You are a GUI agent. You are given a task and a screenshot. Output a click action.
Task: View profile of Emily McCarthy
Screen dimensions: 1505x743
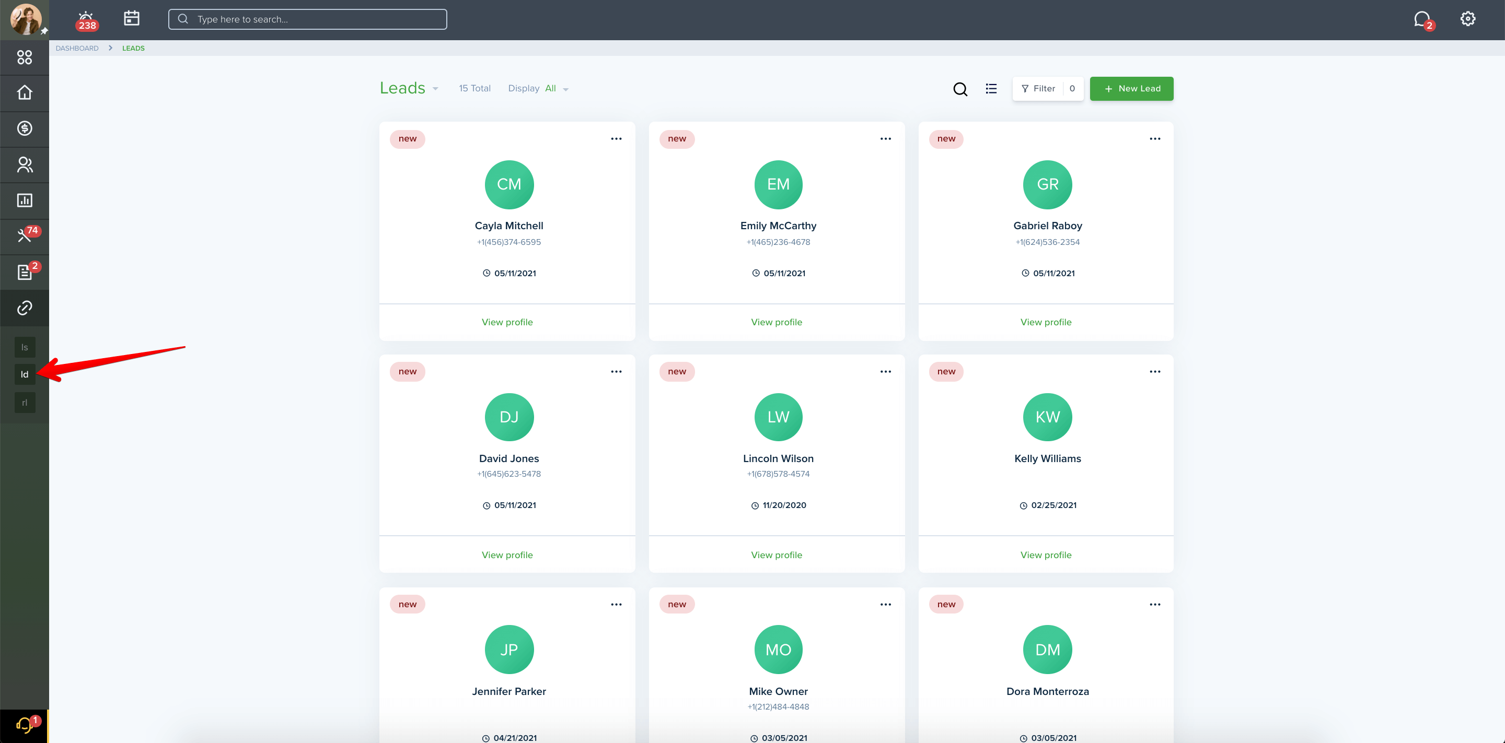click(x=777, y=322)
